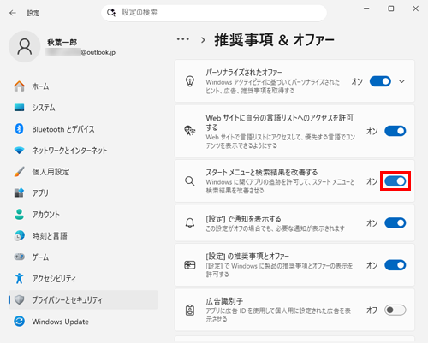Toggle パーソナライズされたオファー switch off

click(x=380, y=81)
